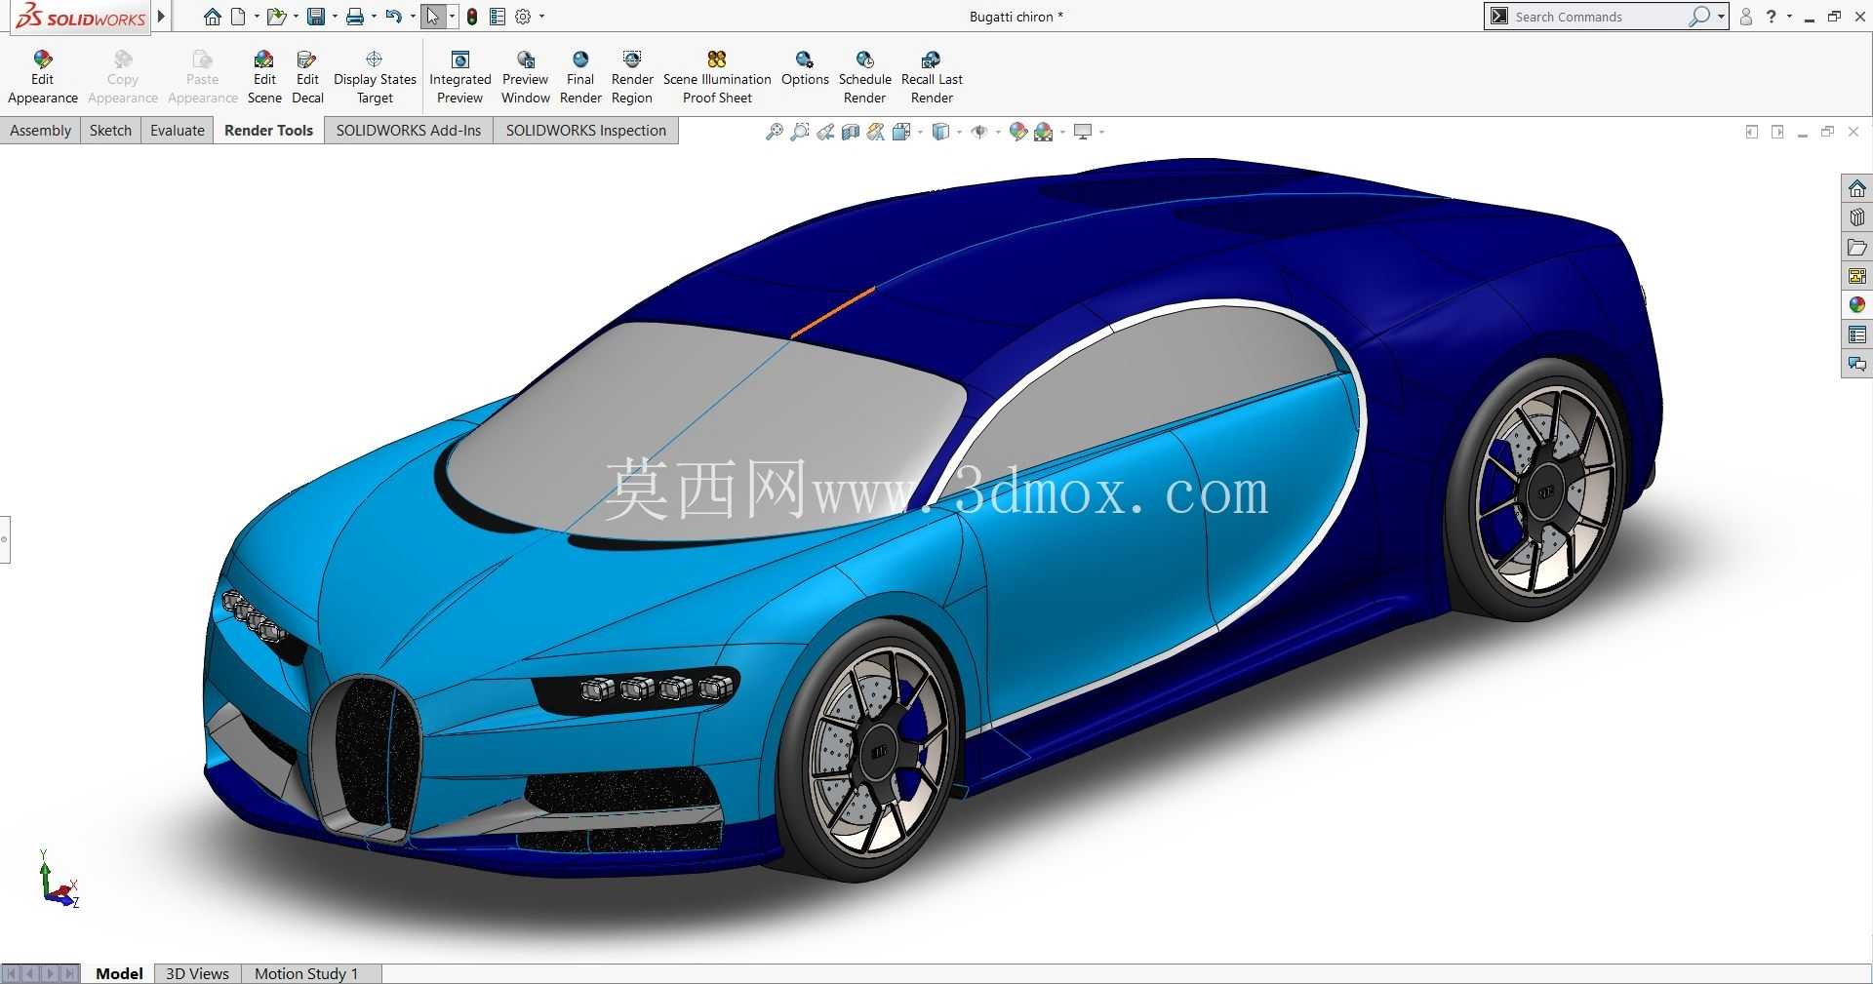Viewport: 1873px width, 984px height.
Task: Open the Options gear icon
Action: pyautogui.click(x=523, y=17)
